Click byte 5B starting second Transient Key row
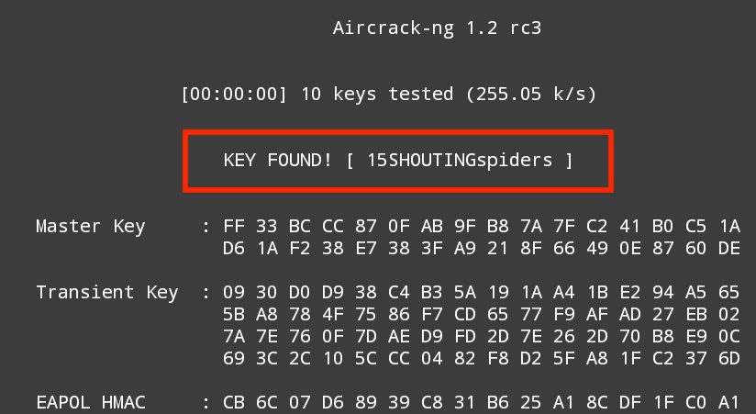 tap(234, 315)
